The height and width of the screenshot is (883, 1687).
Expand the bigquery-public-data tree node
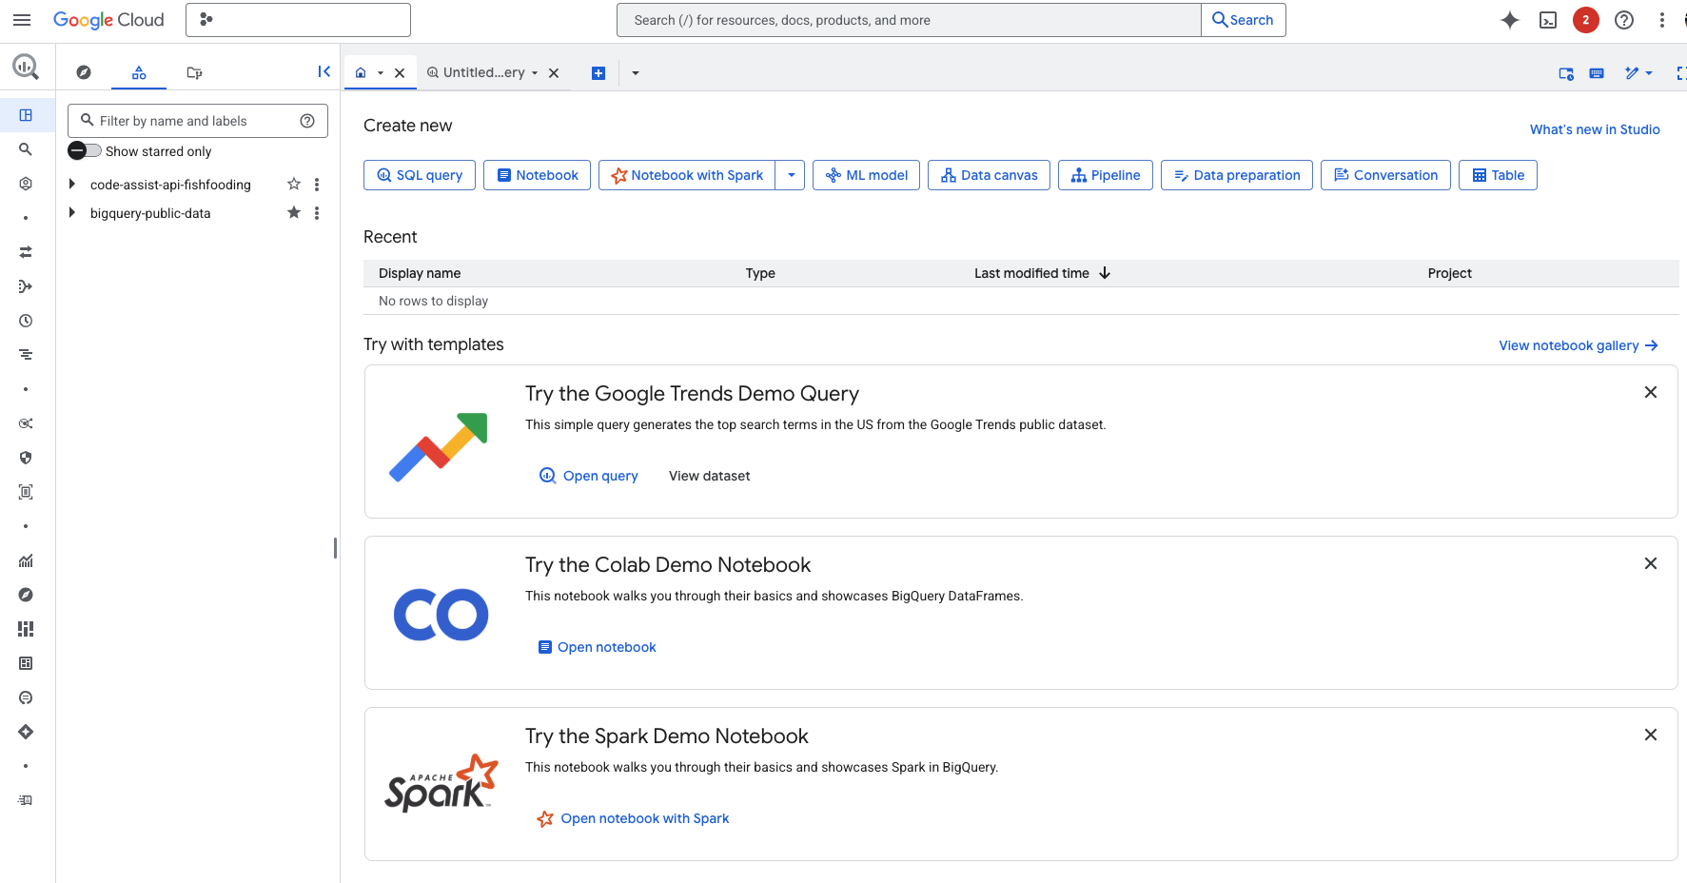pos(72,213)
